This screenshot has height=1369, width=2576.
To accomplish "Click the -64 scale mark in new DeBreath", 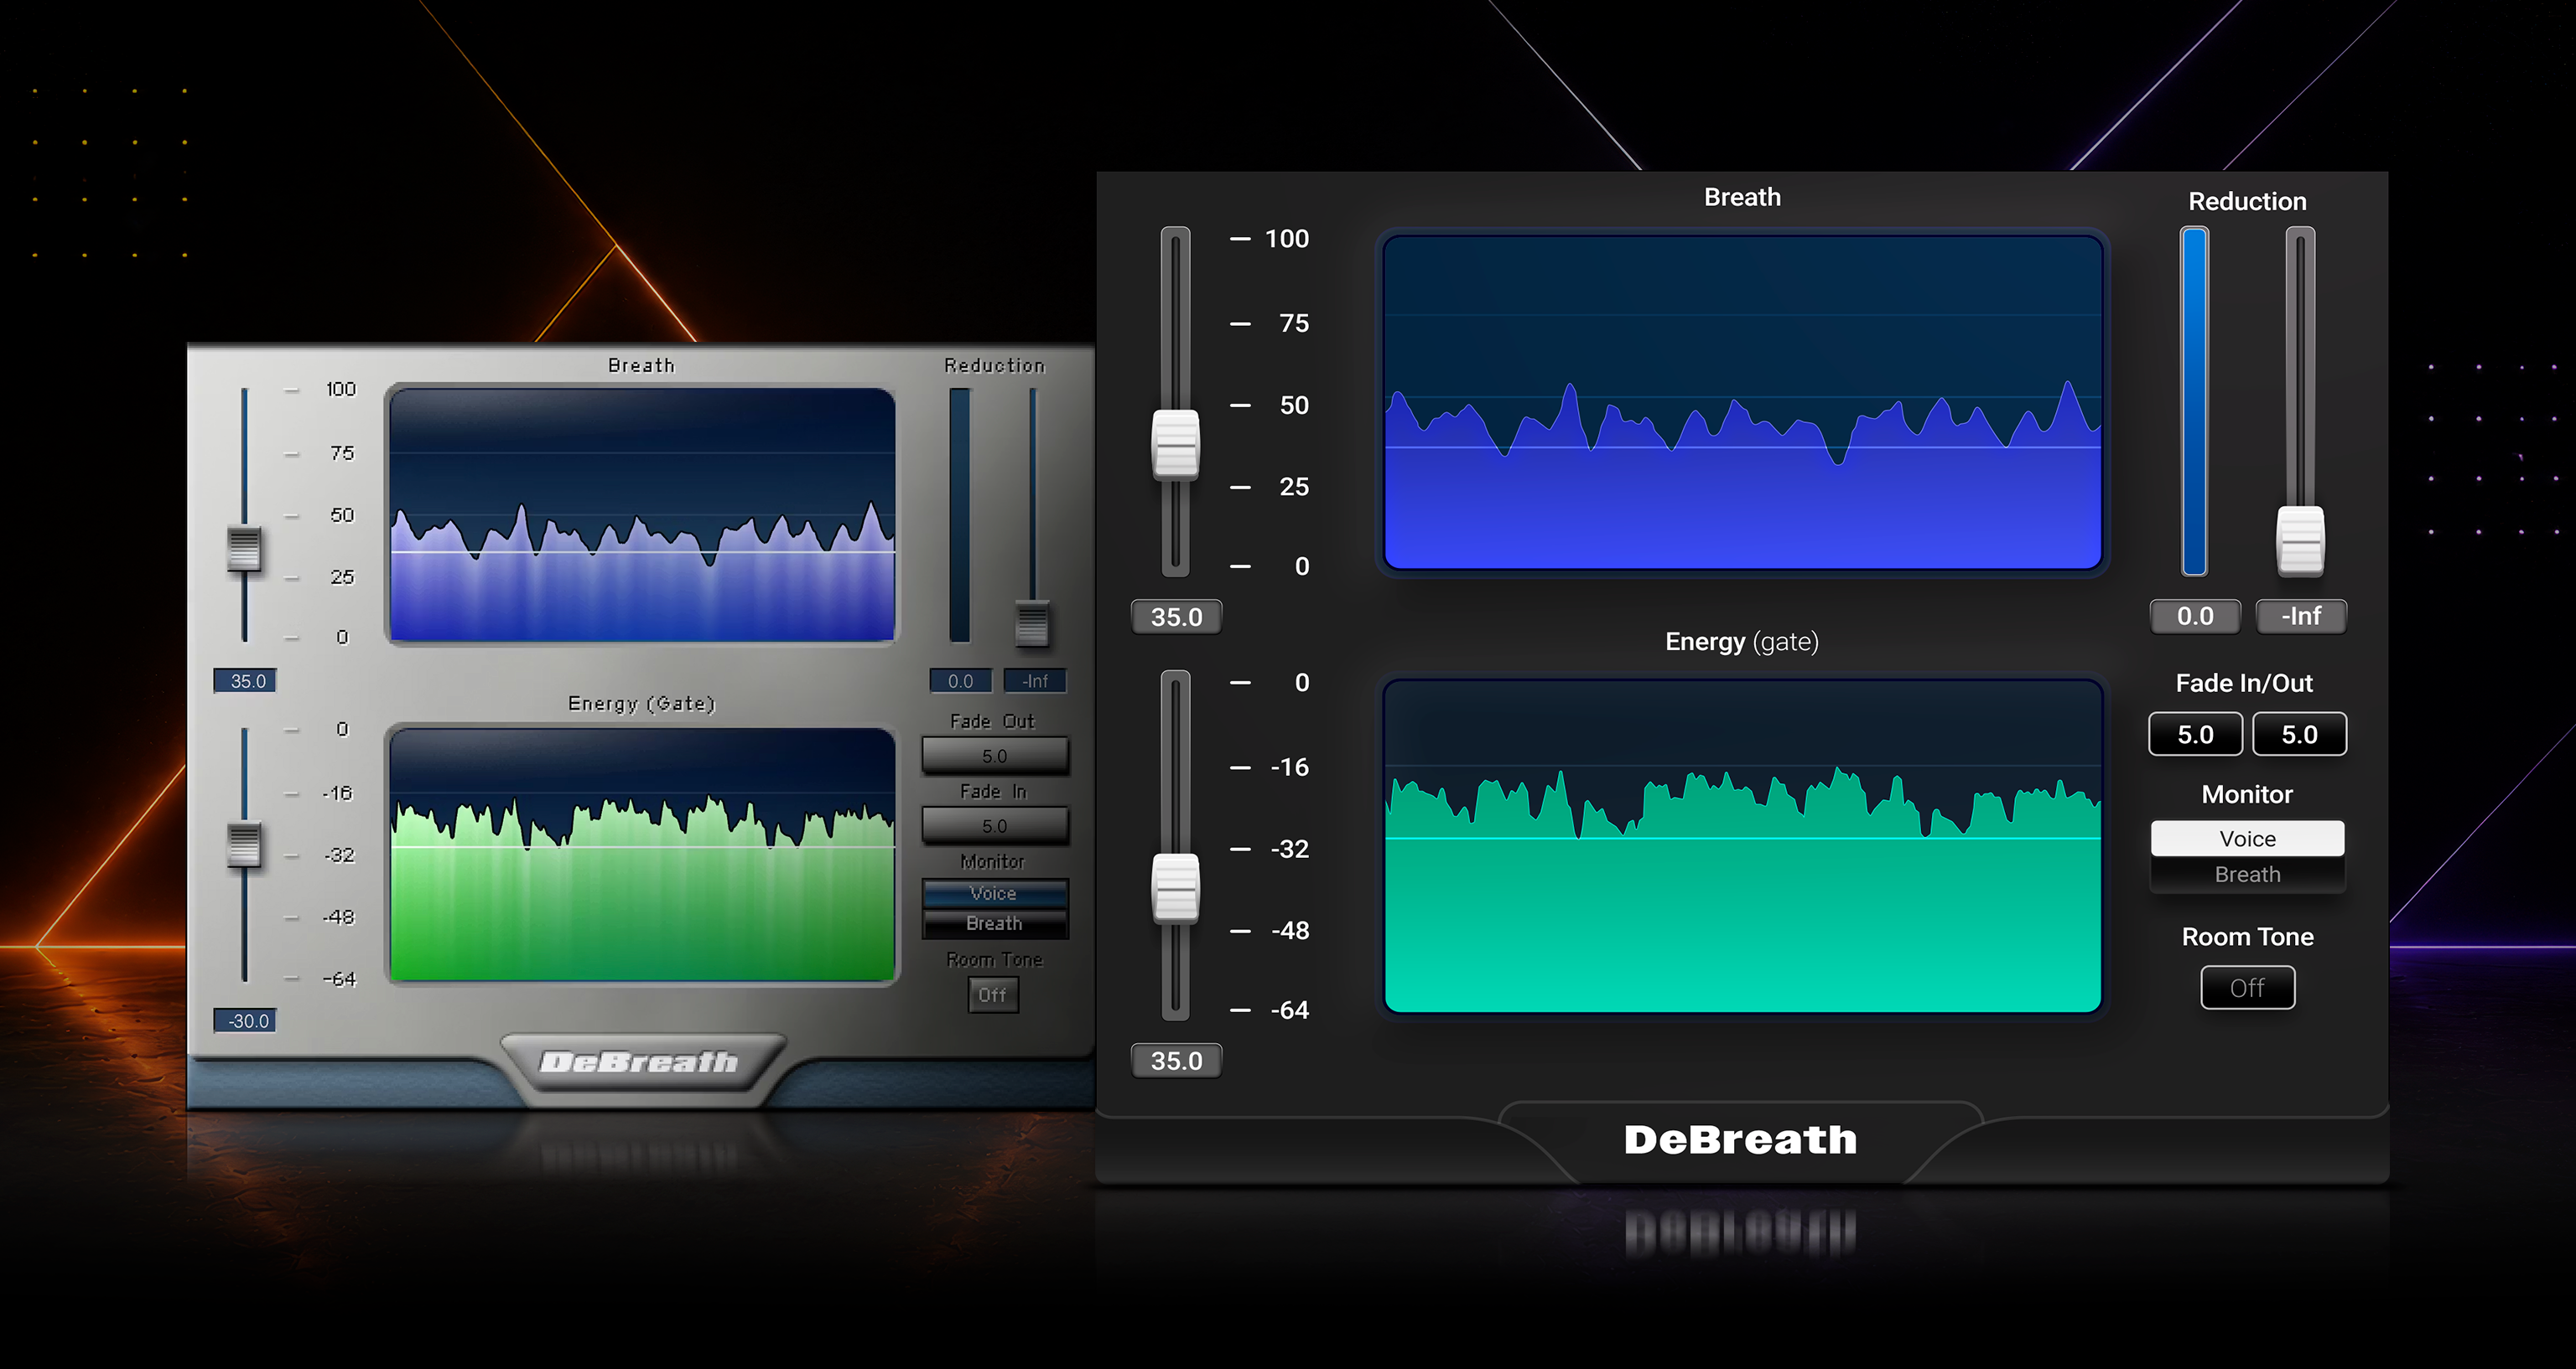I will click(1289, 1010).
